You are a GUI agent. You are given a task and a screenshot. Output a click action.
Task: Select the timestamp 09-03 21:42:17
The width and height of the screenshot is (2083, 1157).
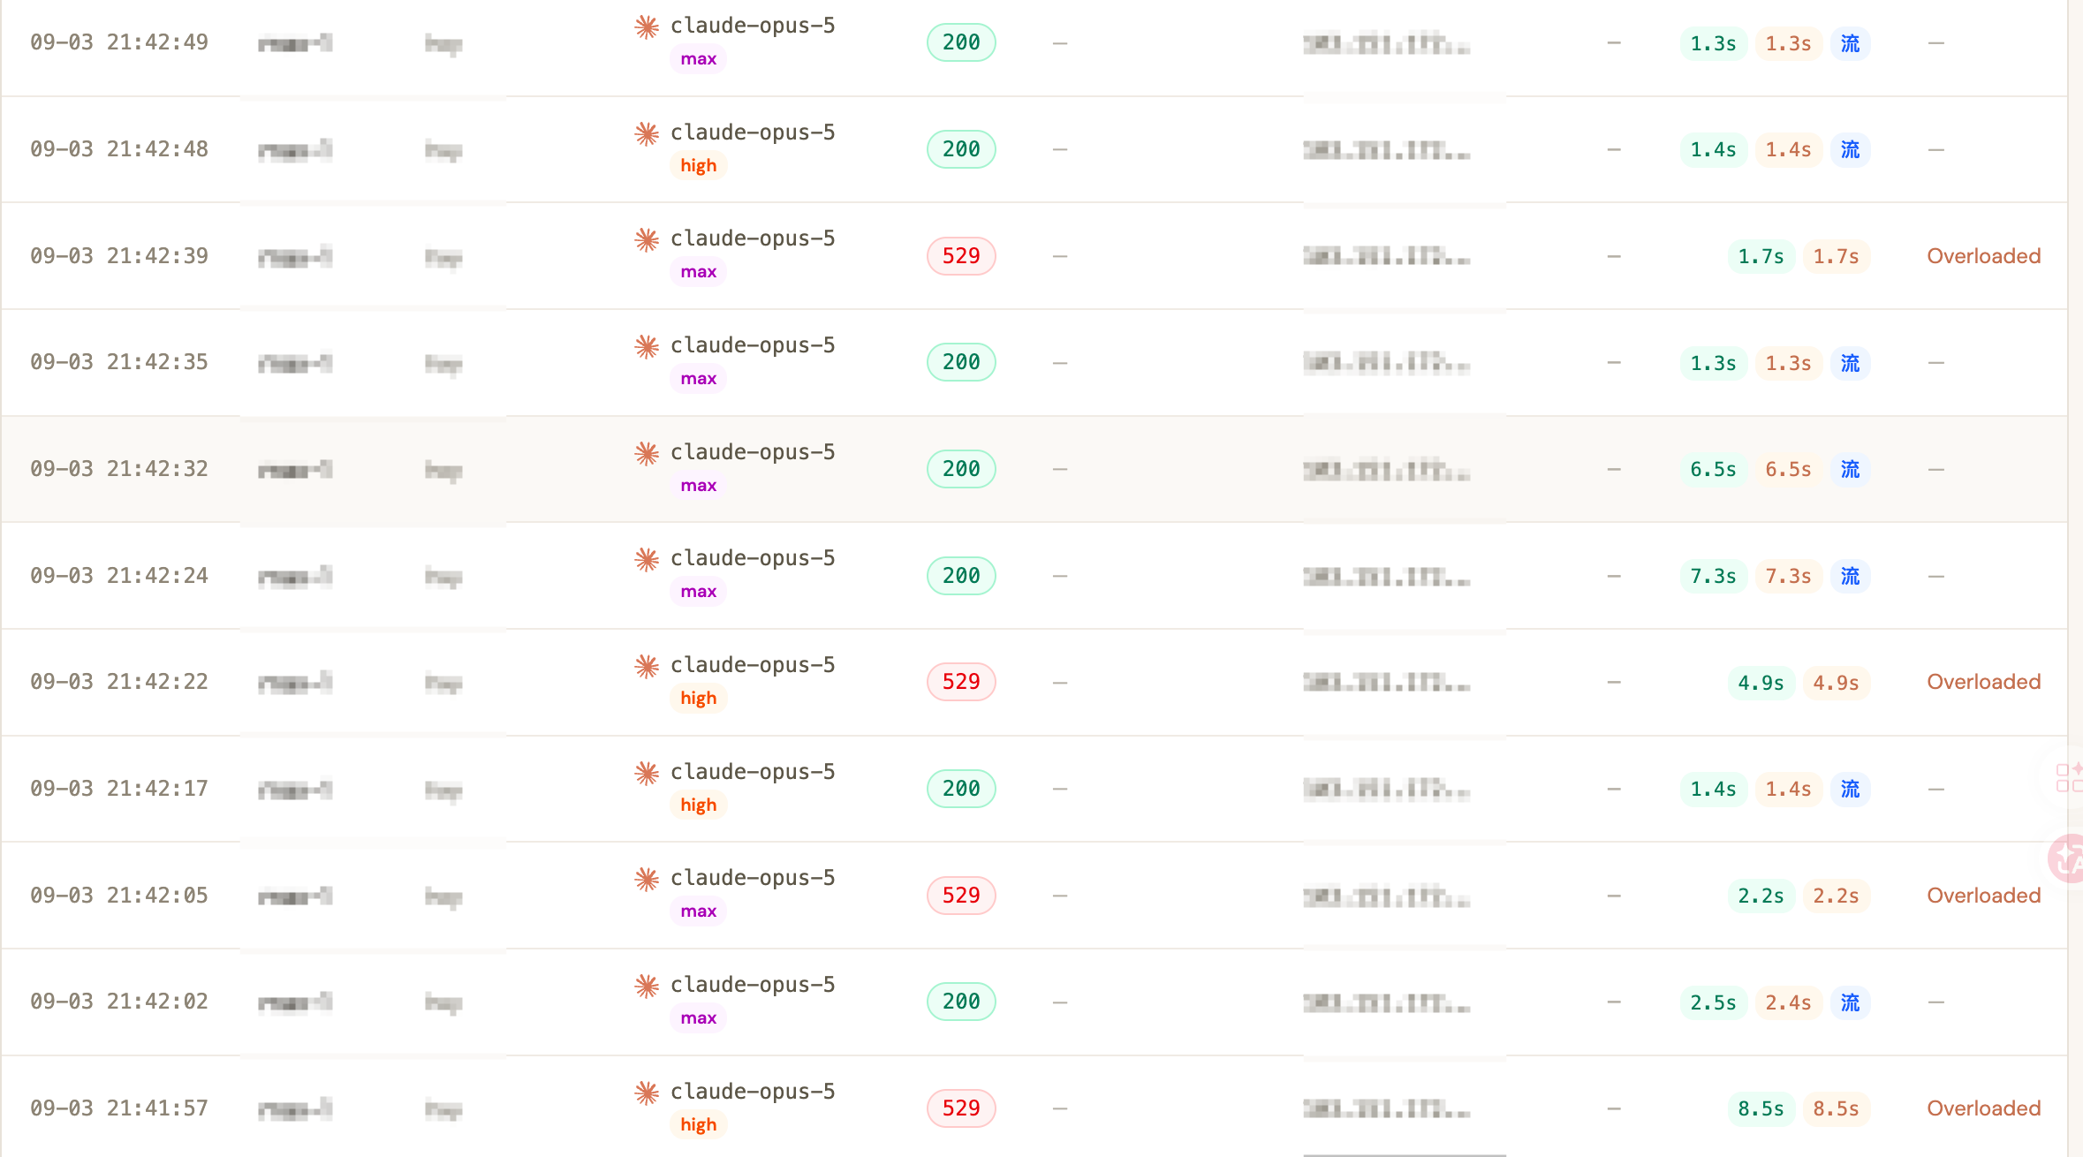point(119,789)
